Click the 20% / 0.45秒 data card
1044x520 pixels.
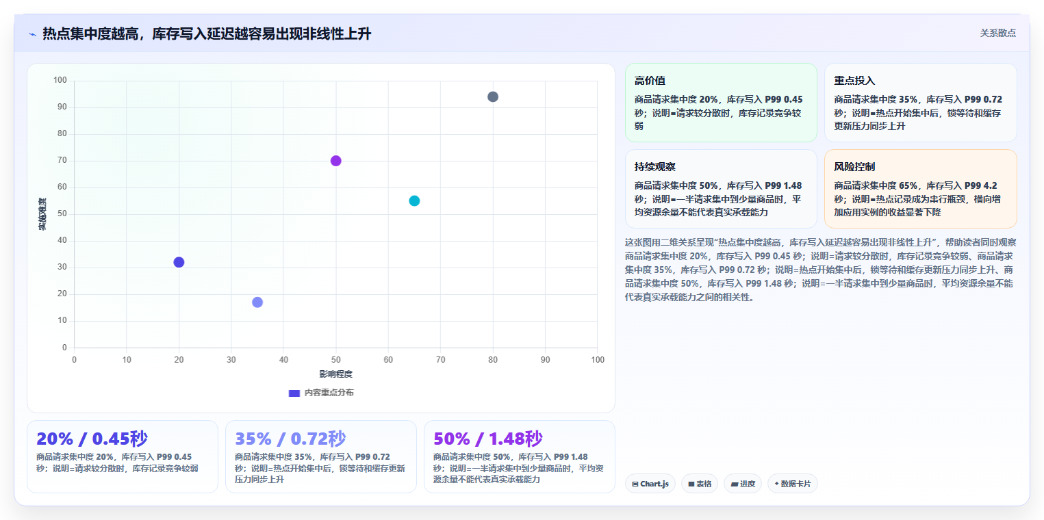click(x=123, y=456)
